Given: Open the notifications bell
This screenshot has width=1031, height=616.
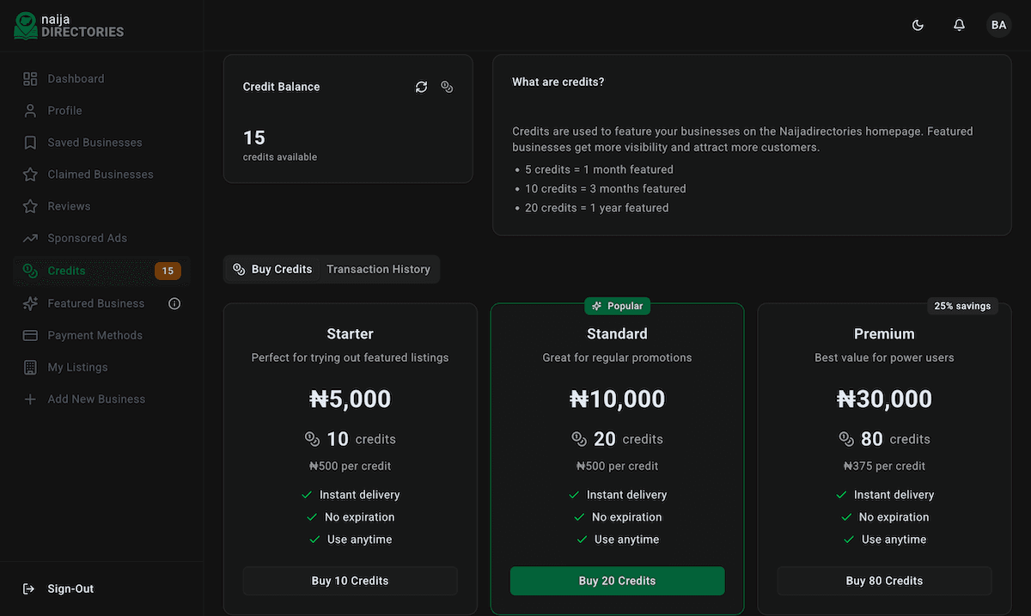Looking at the screenshot, I should tap(959, 26).
